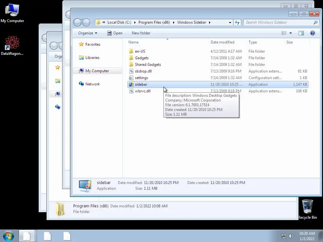323x242 pixels.
Task: Open the DataWagon desktop shortcut
Action: tap(12, 45)
